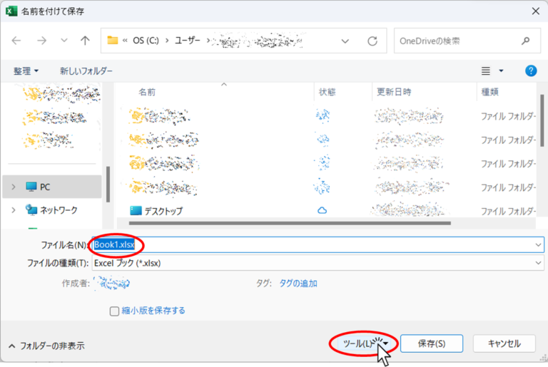Image resolution: width=548 pixels, height=367 pixels.
Task: Click the search magnifier icon
Action: tap(525, 41)
